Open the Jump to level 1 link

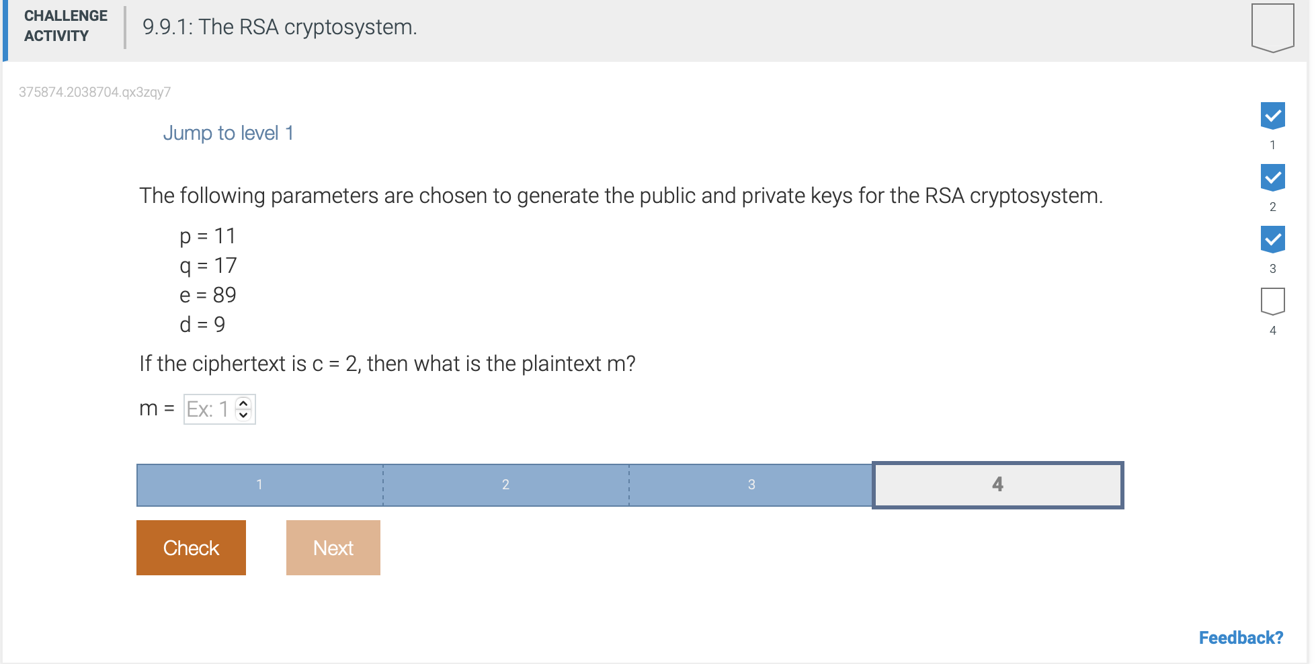pyautogui.click(x=229, y=132)
